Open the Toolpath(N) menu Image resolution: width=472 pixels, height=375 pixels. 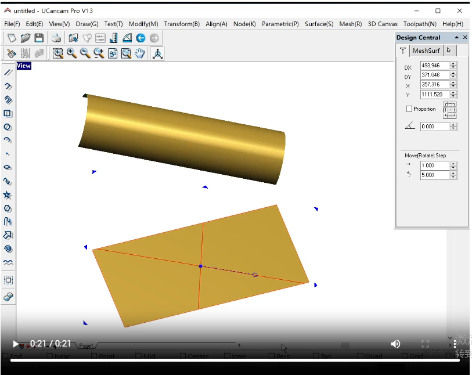coord(420,24)
